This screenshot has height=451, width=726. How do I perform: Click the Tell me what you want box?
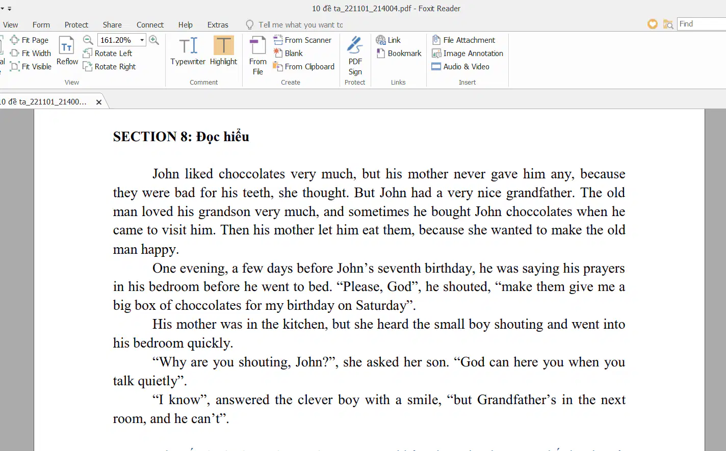click(301, 24)
